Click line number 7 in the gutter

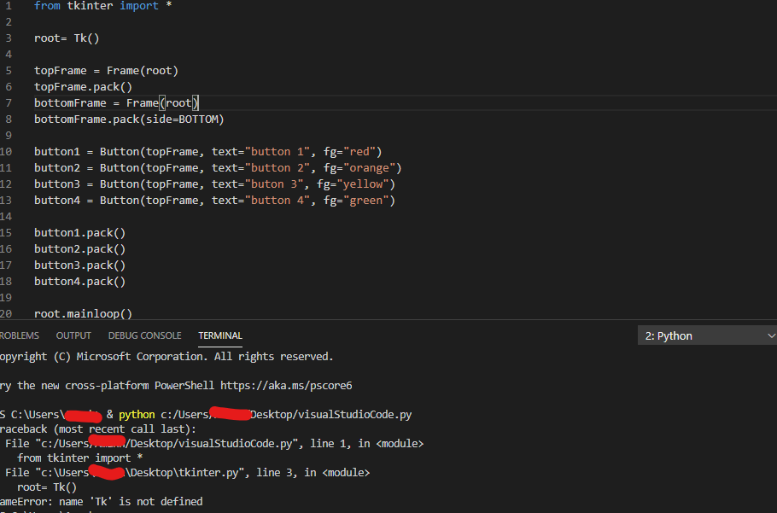pyautogui.click(x=9, y=103)
